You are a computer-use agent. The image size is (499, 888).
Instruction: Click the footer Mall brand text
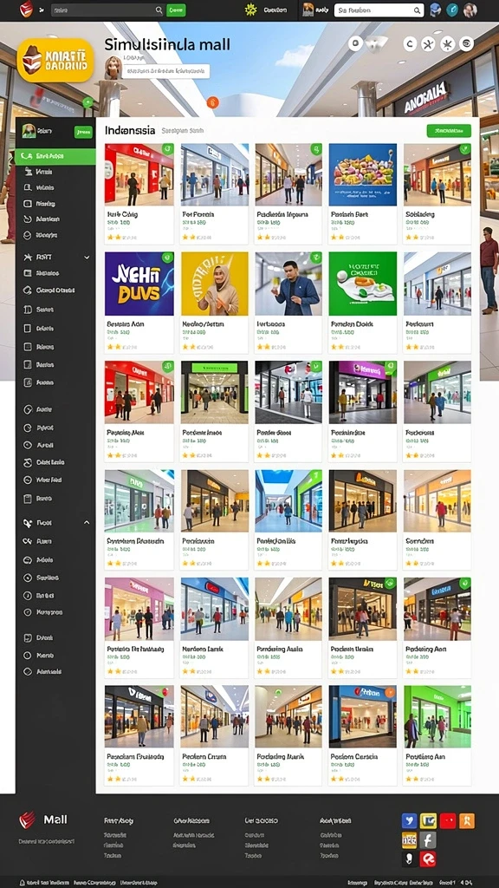(55, 819)
